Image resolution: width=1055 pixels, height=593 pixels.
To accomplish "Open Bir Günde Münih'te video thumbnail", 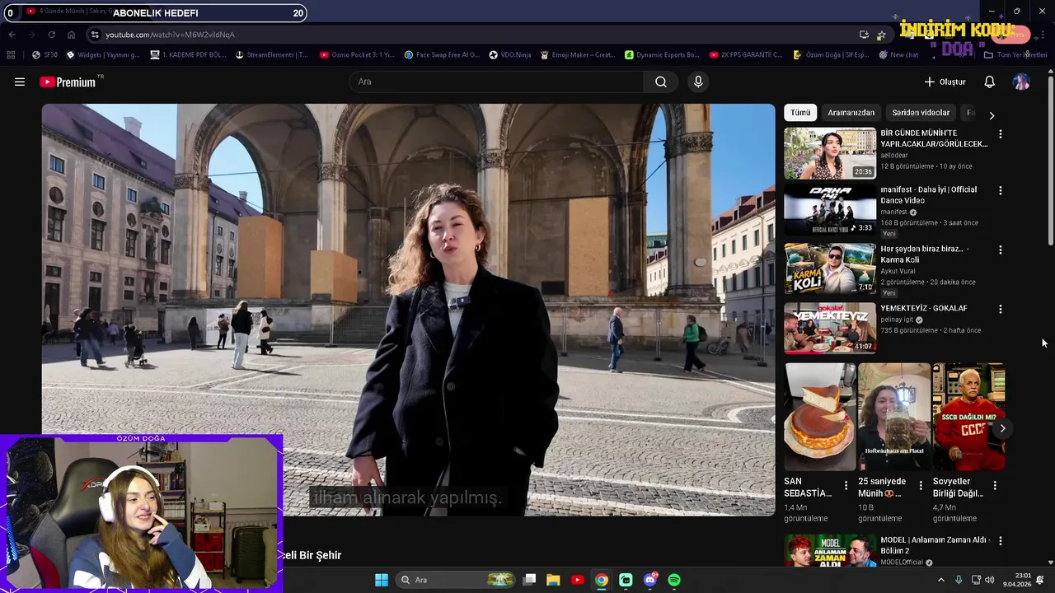I will [x=830, y=153].
